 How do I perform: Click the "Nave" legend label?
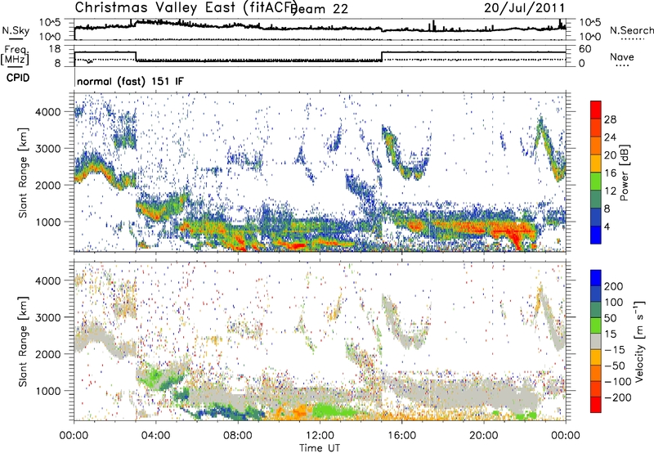(622, 57)
